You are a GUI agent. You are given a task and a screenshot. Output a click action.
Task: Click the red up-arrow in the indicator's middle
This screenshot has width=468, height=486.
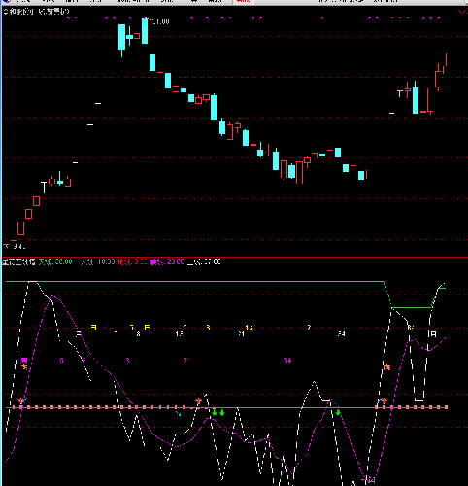(x=199, y=400)
